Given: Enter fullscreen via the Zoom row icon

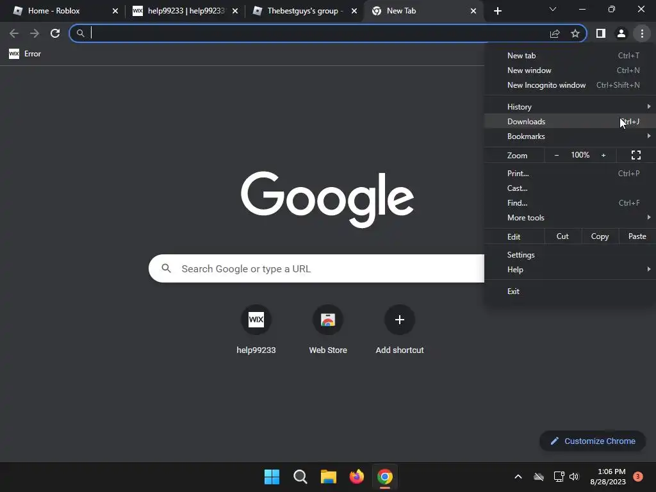Looking at the screenshot, I should click(x=636, y=155).
